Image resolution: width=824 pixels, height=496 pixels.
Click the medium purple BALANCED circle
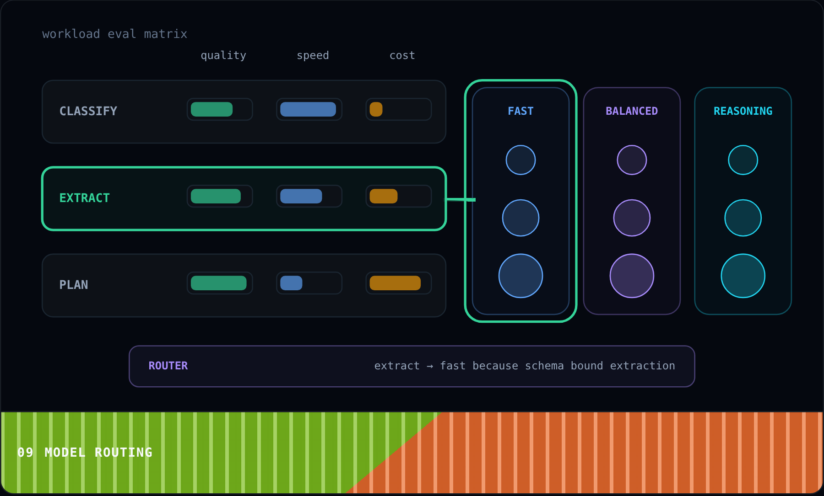632,218
